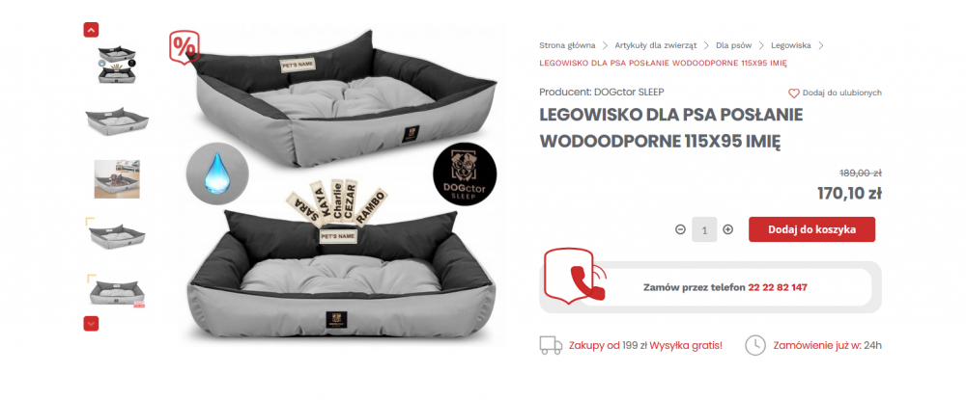Click the water drop waterproof icon

pos(216,173)
